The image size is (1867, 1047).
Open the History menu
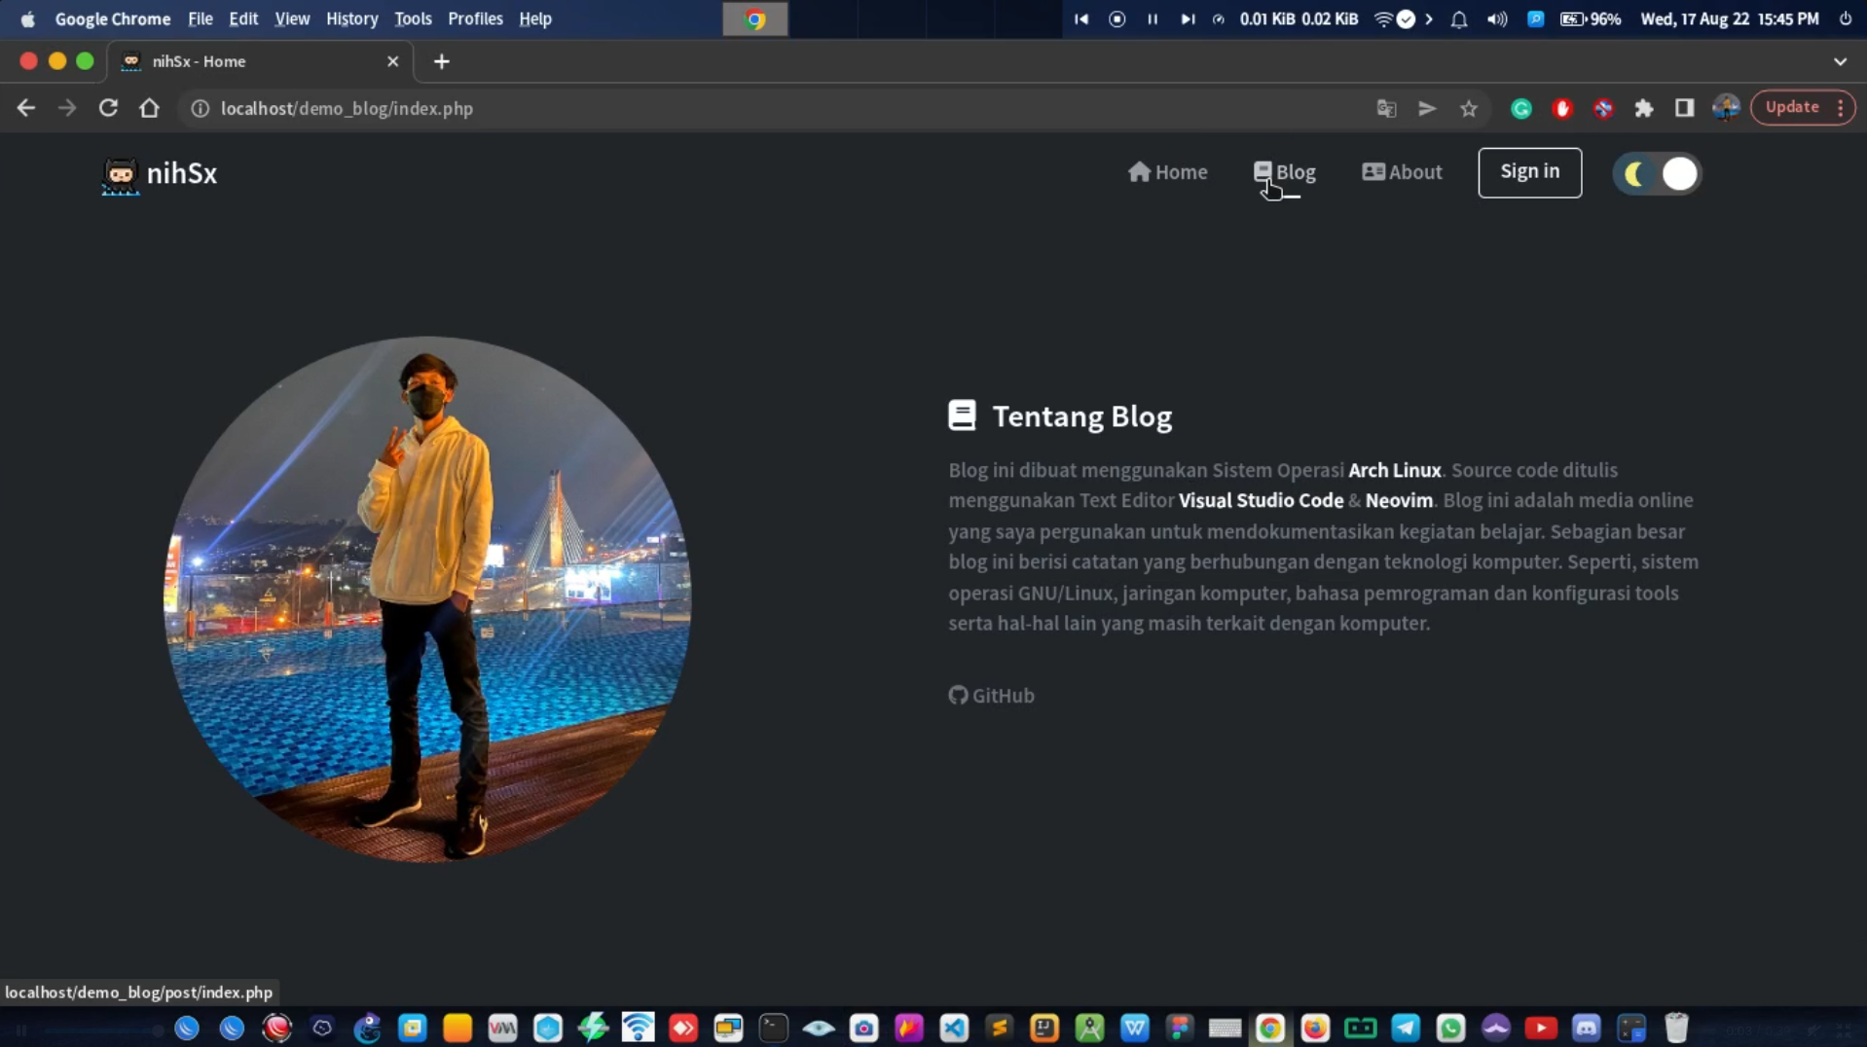351,18
